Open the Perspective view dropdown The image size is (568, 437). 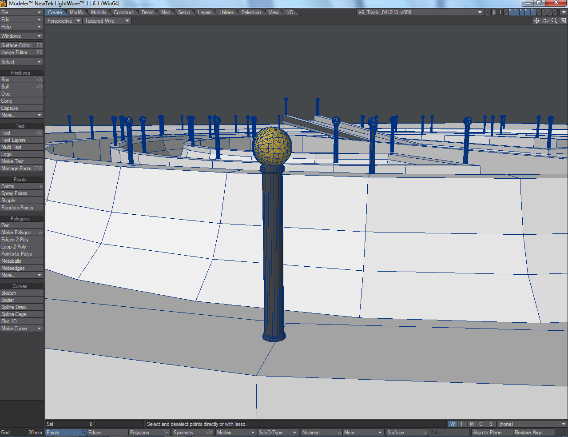point(62,20)
